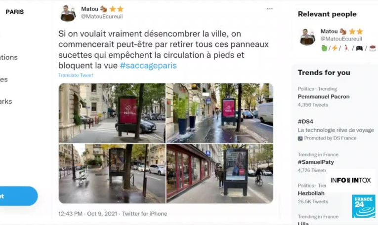
Task: Click the Twitter for iPhone source link
Action: (x=144, y=214)
